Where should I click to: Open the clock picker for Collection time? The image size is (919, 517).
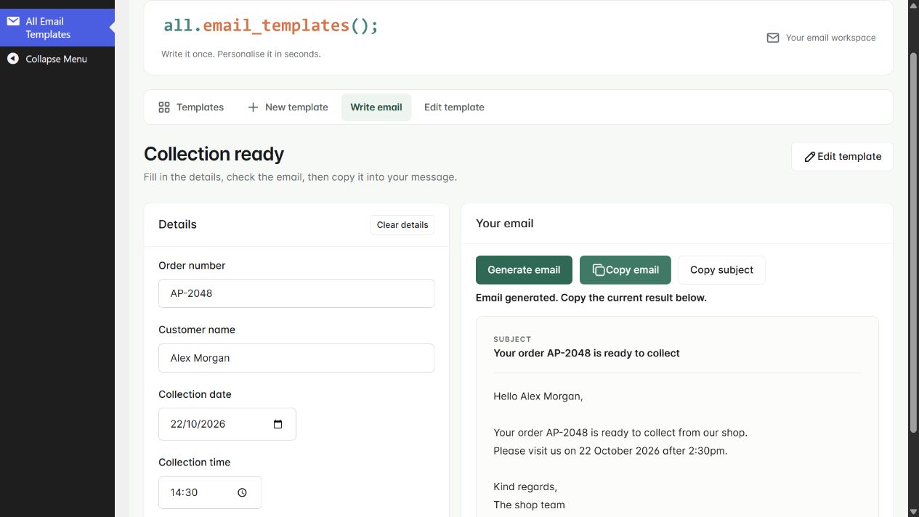pos(243,492)
